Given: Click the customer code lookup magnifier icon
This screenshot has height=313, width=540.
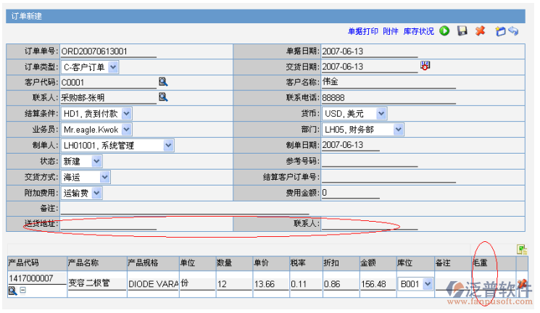Looking at the screenshot, I should point(163,82).
